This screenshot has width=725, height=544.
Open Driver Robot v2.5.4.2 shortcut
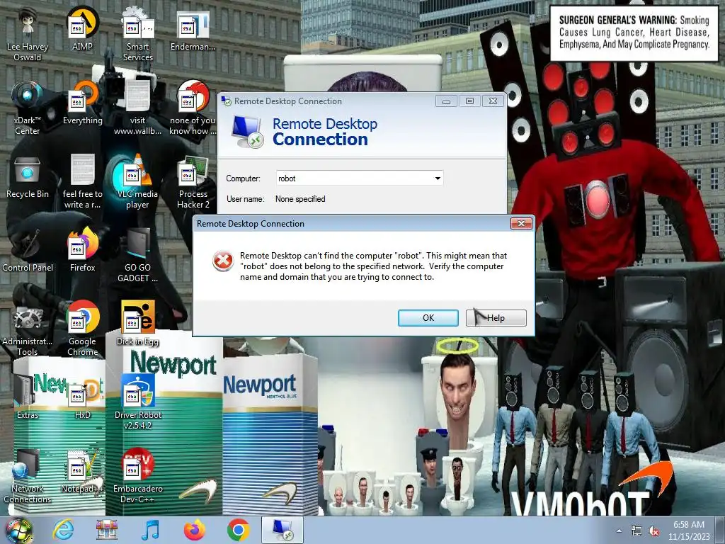click(138, 402)
